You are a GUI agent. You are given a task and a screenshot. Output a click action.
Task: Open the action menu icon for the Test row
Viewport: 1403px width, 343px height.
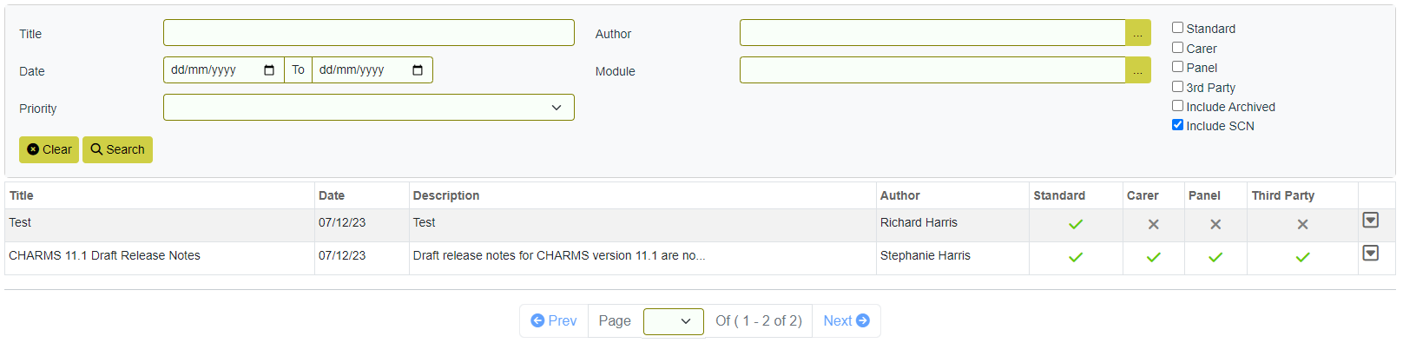coord(1370,221)
